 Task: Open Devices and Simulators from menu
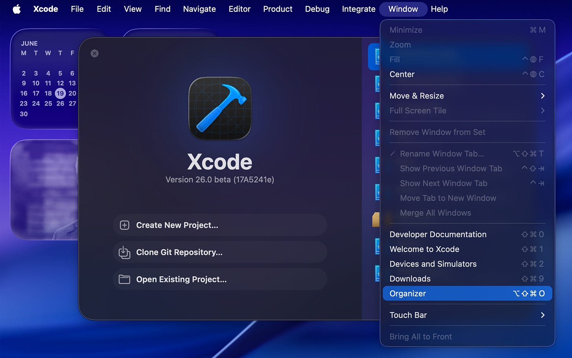pos(467,264)
